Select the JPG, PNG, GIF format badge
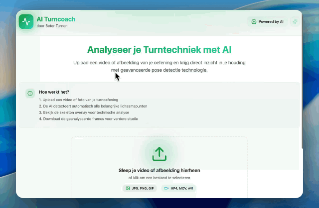This screenshot has height=208, width=319. coord(140,189)
